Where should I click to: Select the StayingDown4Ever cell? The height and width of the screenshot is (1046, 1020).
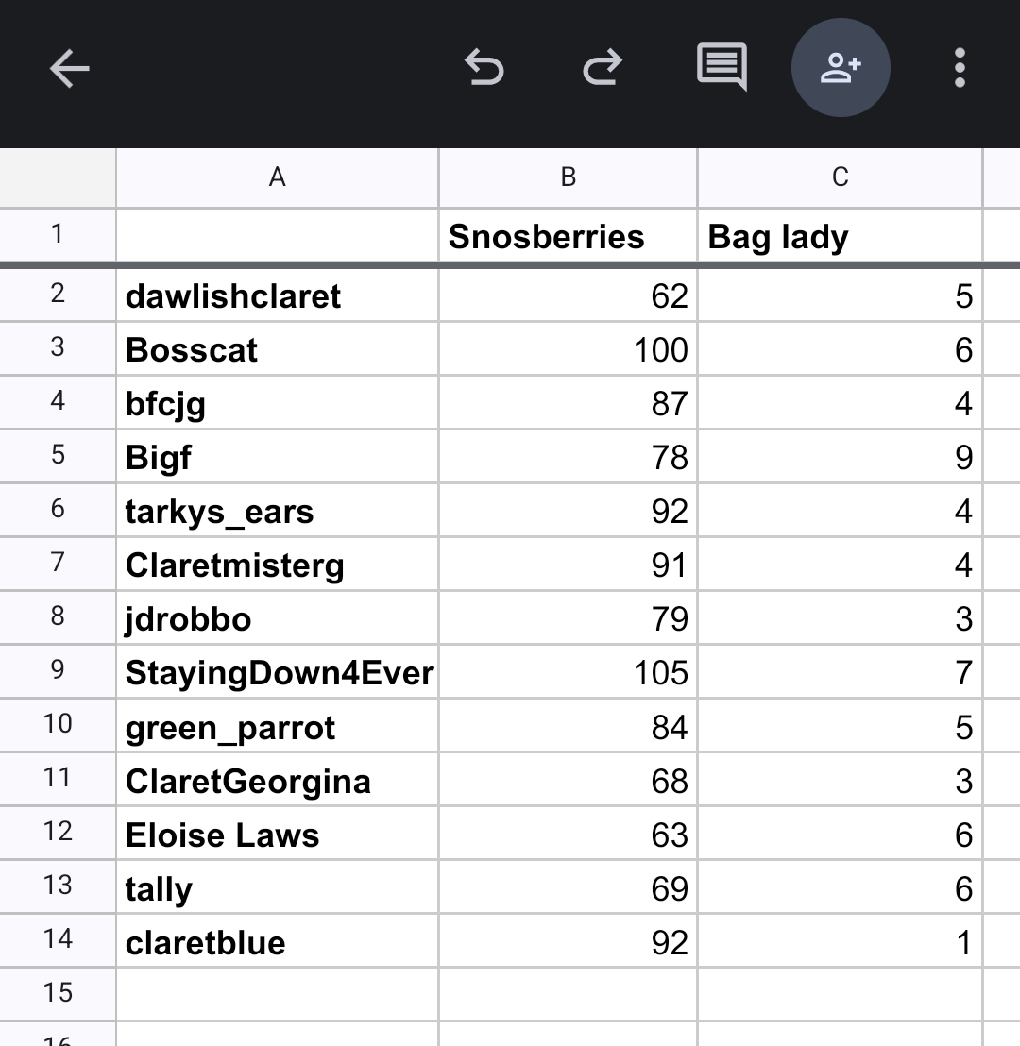(x=277, y=673)
